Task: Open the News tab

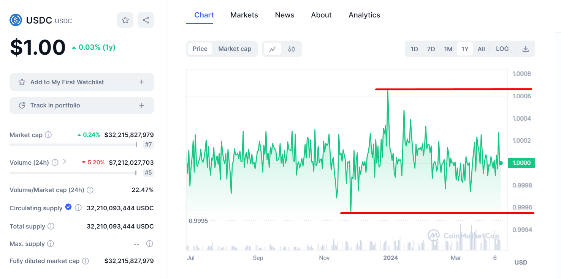Action: click(x=285, y=15)
